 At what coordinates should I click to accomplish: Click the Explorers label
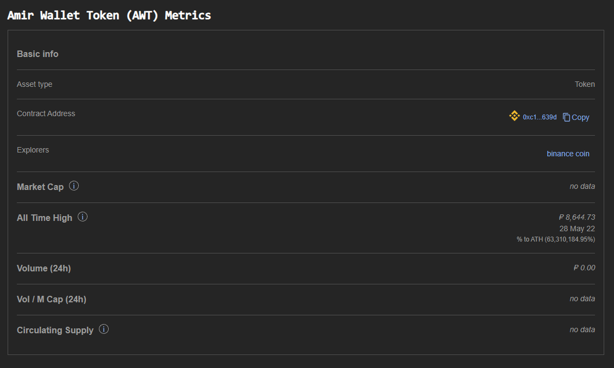point(33,150)
